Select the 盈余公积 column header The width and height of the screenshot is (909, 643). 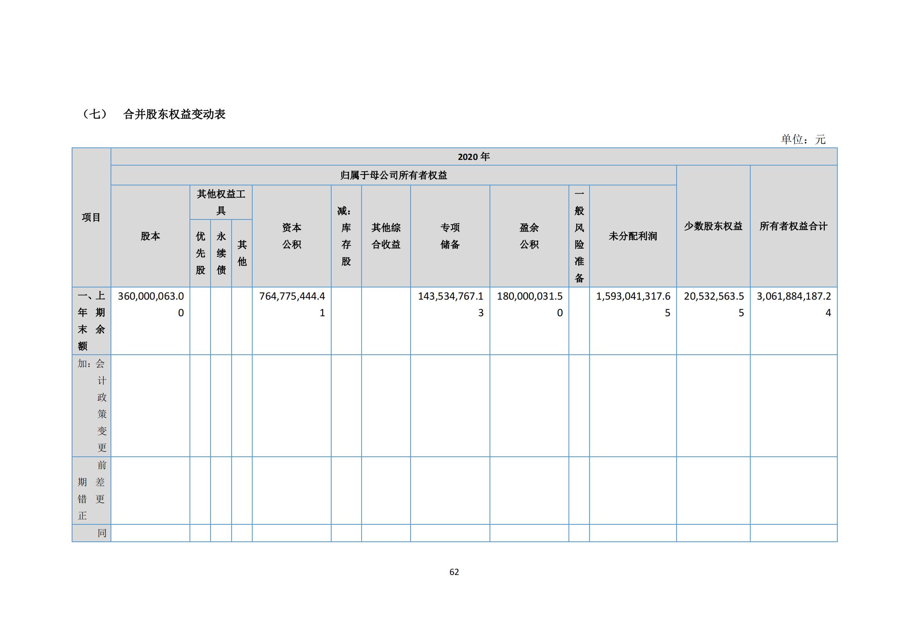pyautogui.click(x=529, y=236)
